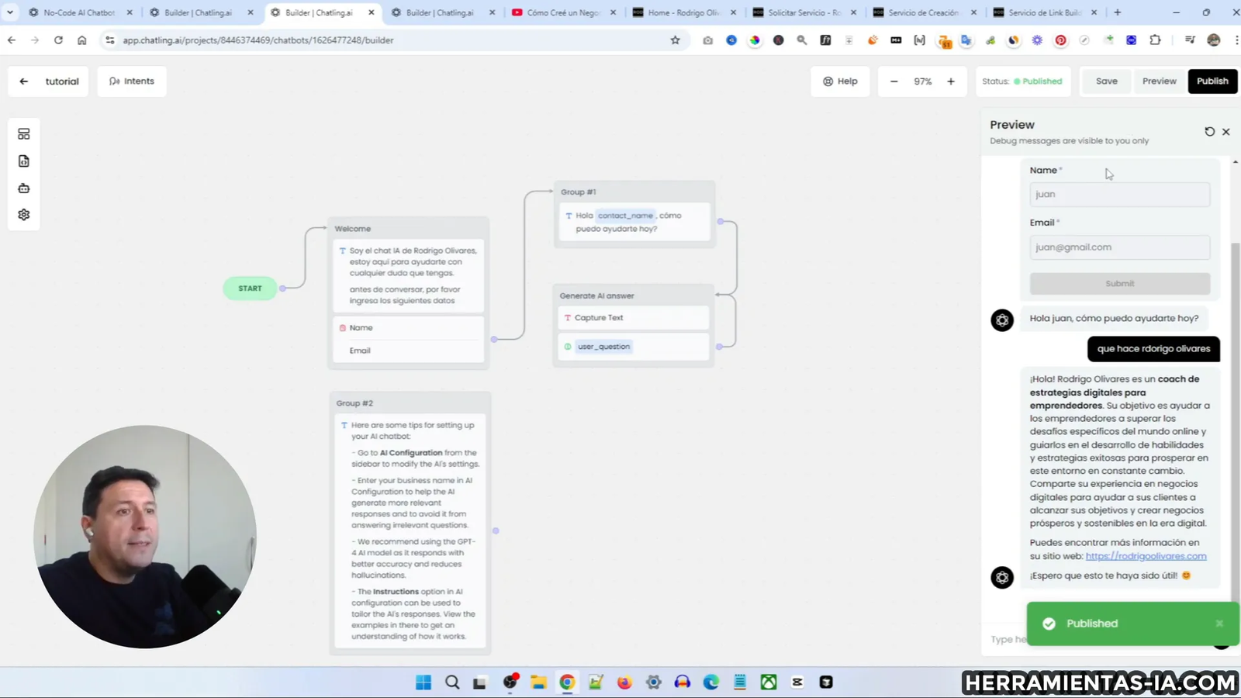The width and height of the screenshot is (1241, 698).
Task: Open settings via the sidebar gear icon
Action: point(23,214)
